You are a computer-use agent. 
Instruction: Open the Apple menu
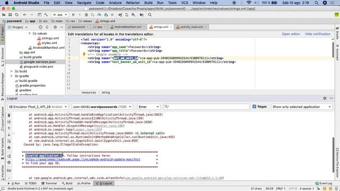(x=7, y=3)
